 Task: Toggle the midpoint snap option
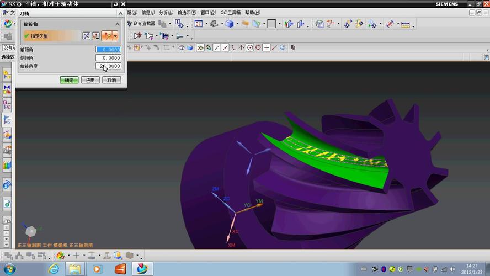tap(225, 47)
